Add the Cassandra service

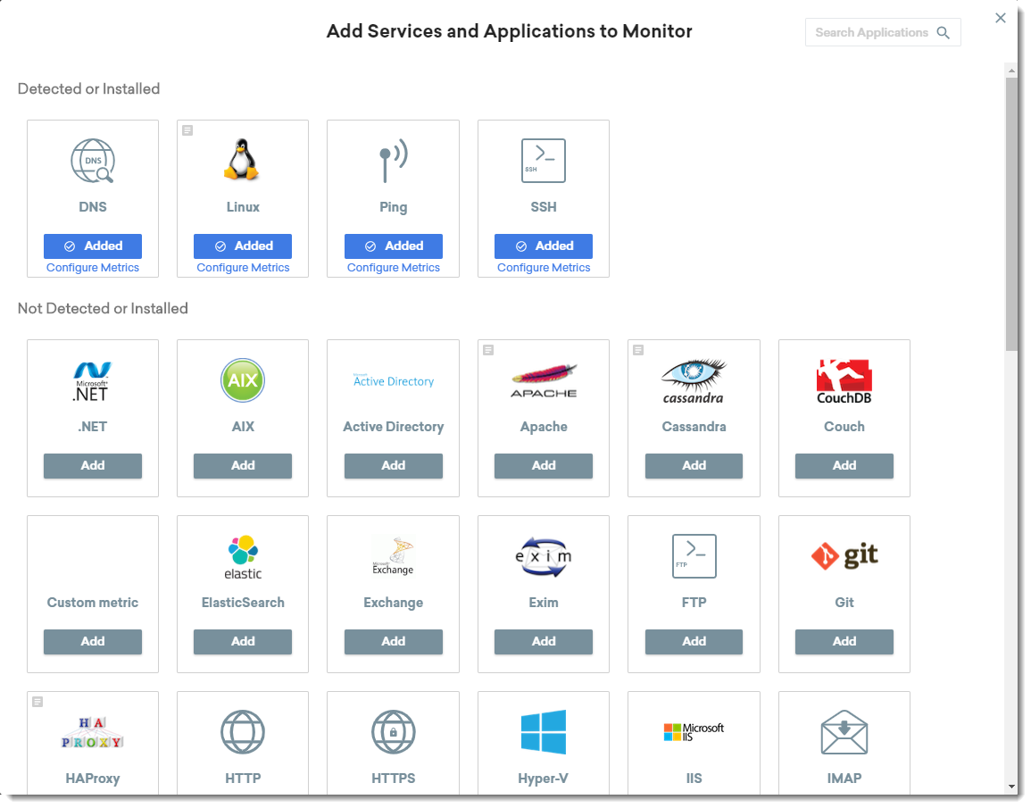point(694,465)
